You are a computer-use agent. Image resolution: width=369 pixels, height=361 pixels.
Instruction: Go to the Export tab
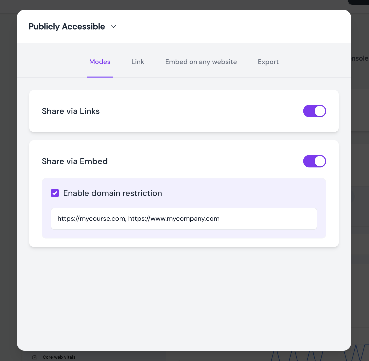(268, 62)
